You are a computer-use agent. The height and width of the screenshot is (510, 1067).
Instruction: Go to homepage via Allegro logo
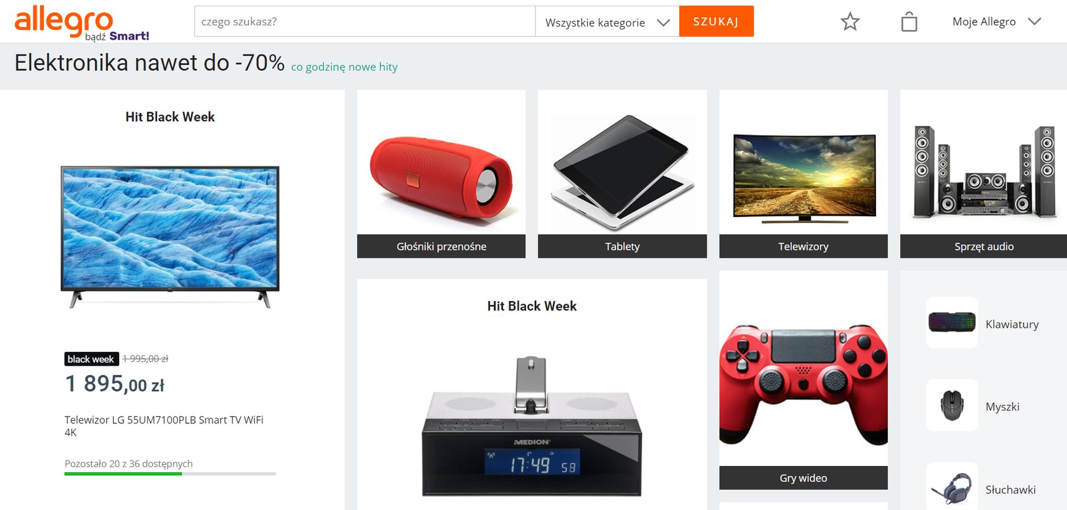coord(82,24)
